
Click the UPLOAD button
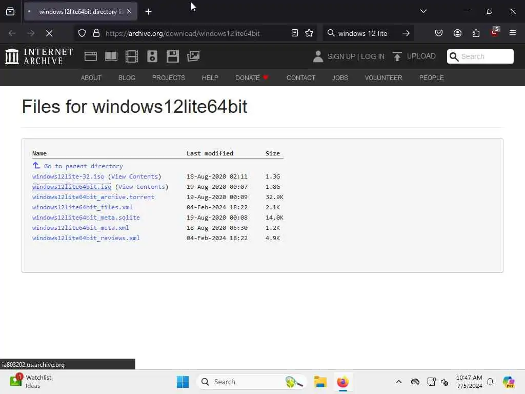414,56
